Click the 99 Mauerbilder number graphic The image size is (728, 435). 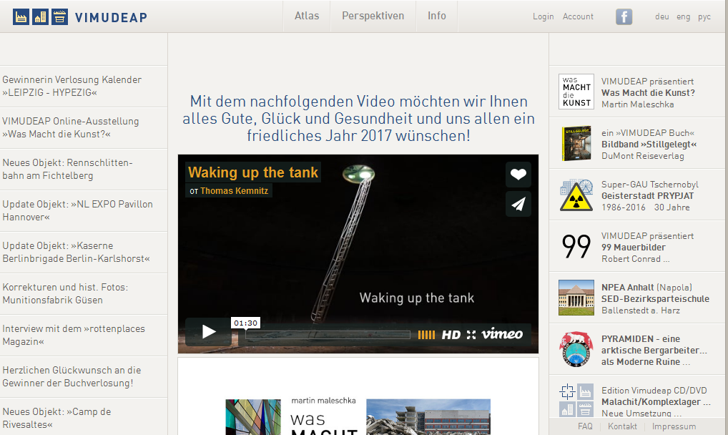576,246
